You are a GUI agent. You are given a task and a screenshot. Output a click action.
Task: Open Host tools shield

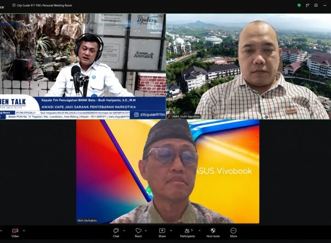(213, 232)
